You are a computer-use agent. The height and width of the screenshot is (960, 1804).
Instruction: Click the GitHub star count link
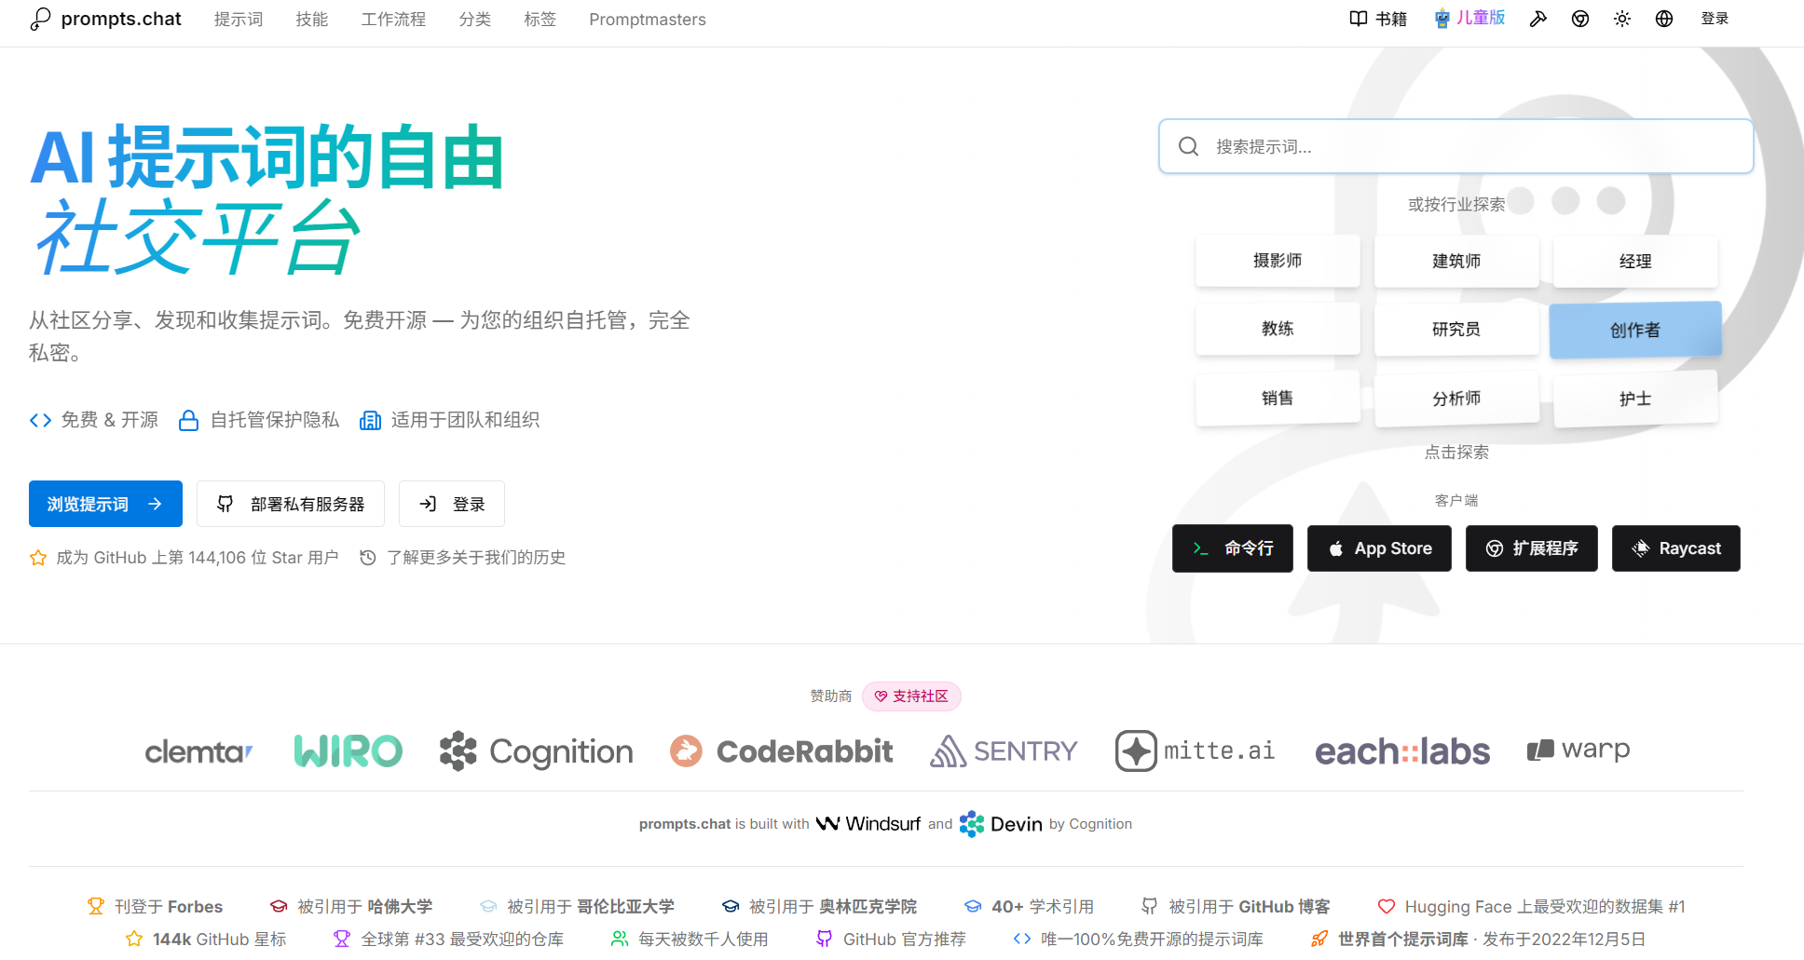tap(184, 558)
